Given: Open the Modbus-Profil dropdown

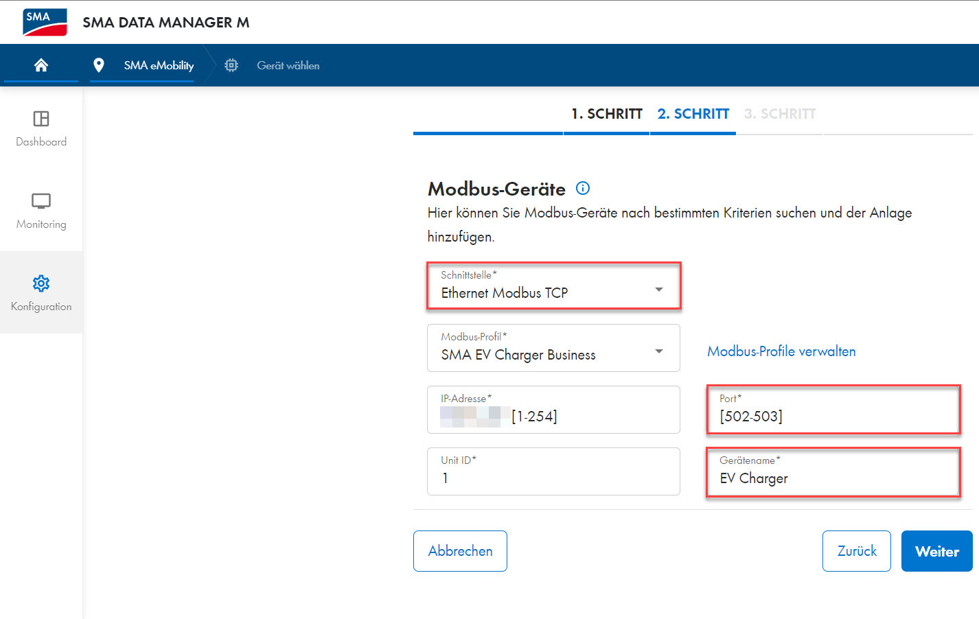Looking at the screenshot, I should 553,348.
